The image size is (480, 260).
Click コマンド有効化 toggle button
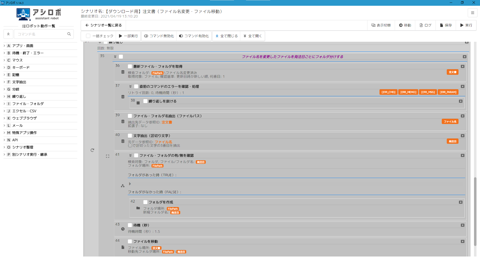194,36
